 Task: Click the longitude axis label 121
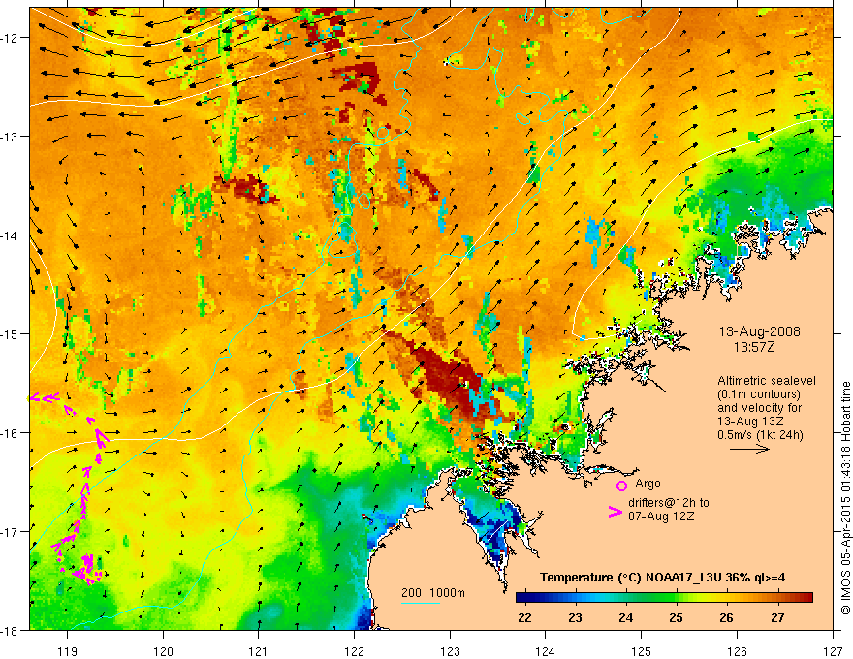[259, 652]
